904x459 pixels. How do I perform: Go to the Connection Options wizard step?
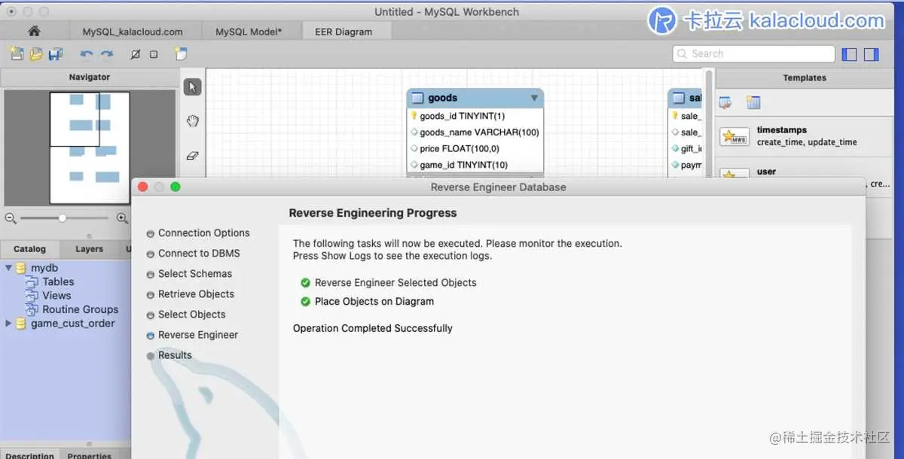[203, 233]
